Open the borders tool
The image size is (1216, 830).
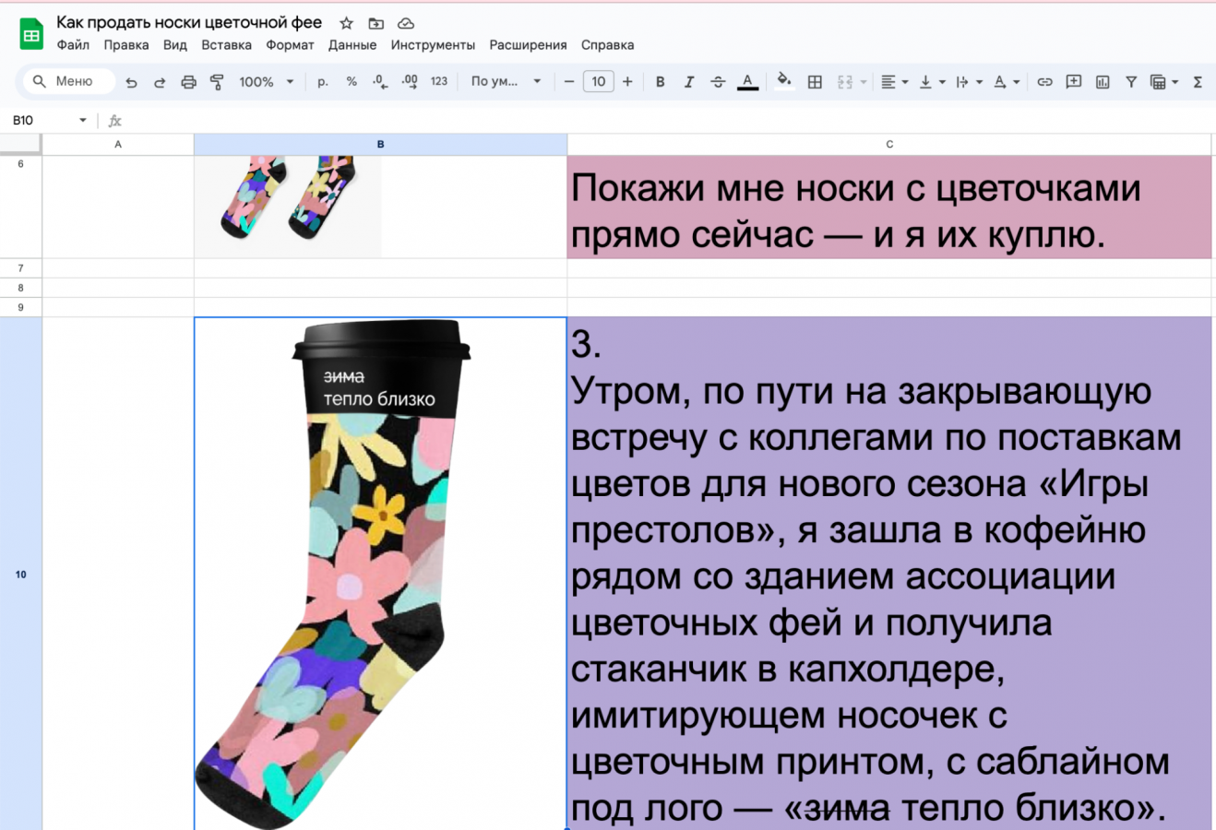[x=815, y=82]
